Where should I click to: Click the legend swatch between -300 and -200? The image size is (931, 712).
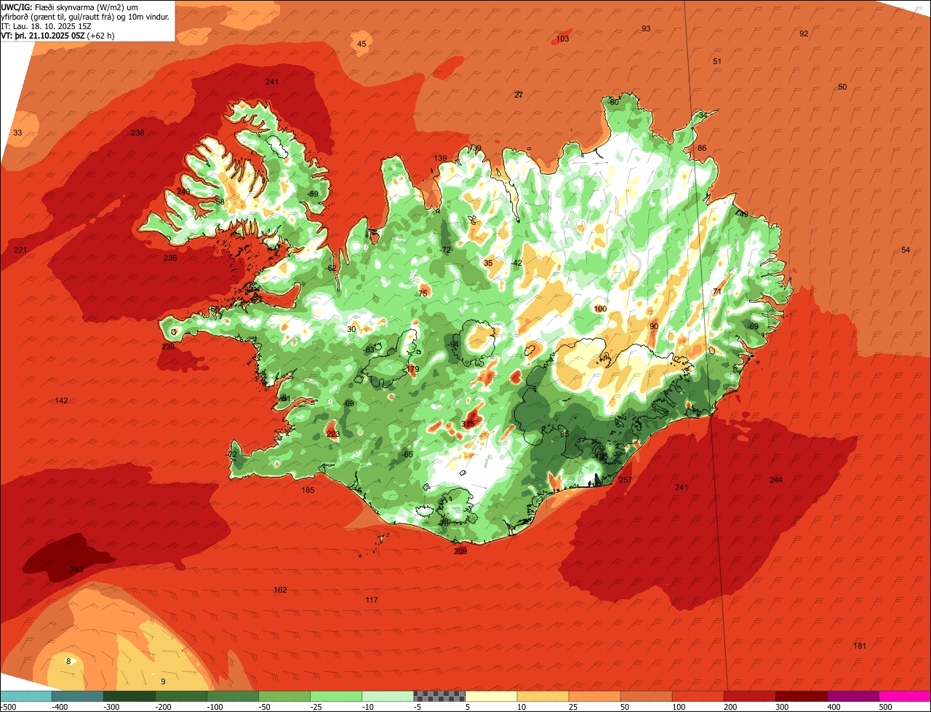pos(129,696)
